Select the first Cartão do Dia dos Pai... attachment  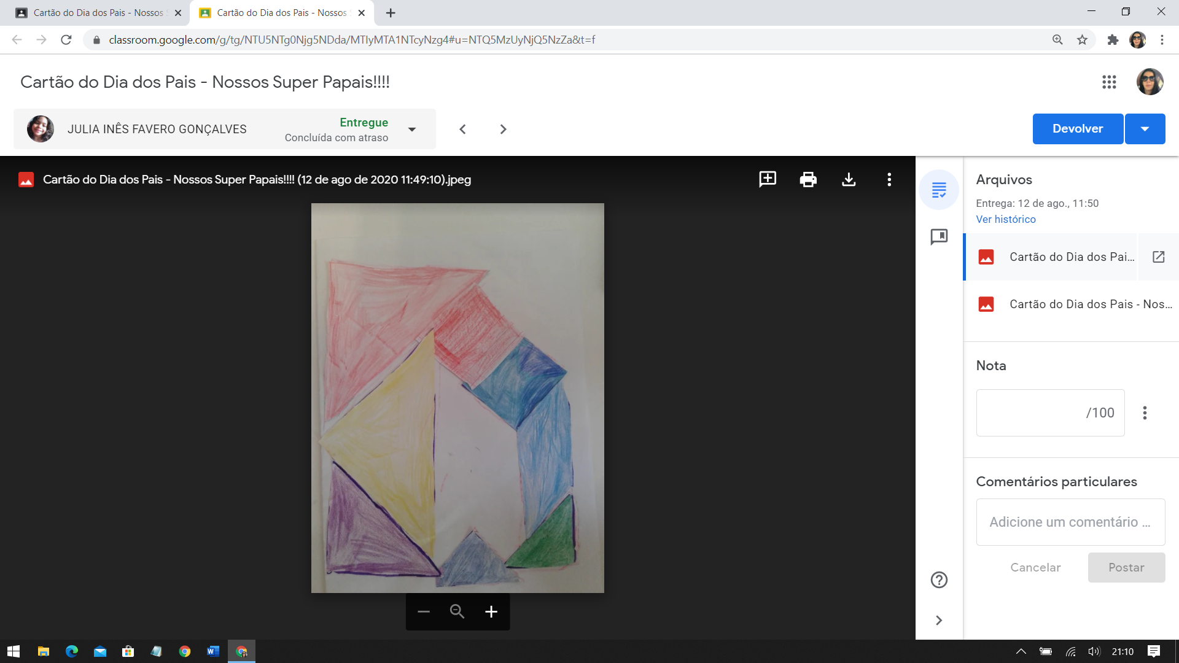point(1051,257)
